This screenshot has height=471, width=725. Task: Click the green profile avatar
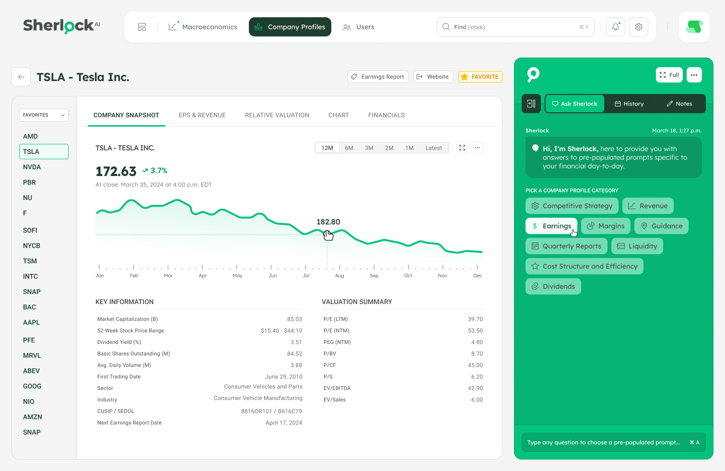coord(694,27)
